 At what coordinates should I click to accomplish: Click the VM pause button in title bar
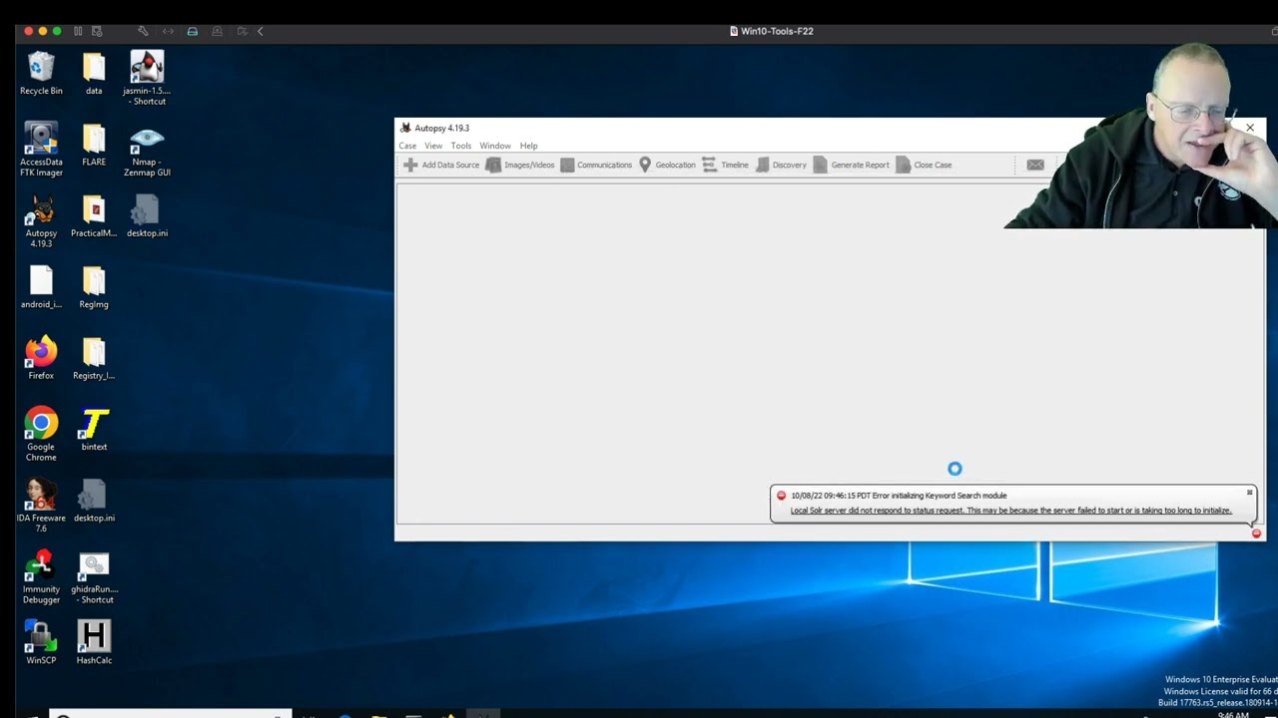tap(78, 31)
